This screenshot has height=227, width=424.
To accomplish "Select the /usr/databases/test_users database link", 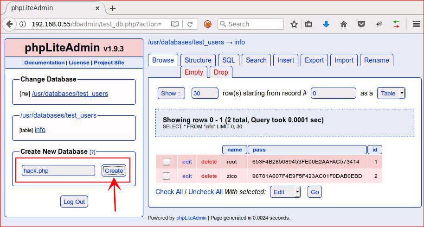I will pos(70,94).
